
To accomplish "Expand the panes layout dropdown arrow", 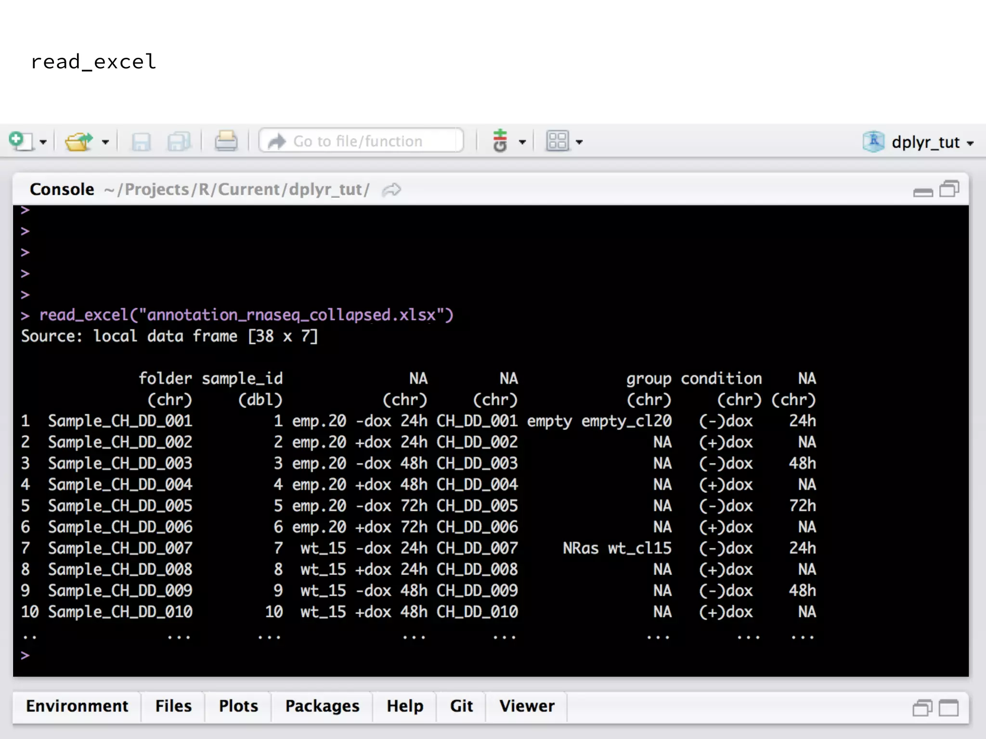I will click(580, 142).
